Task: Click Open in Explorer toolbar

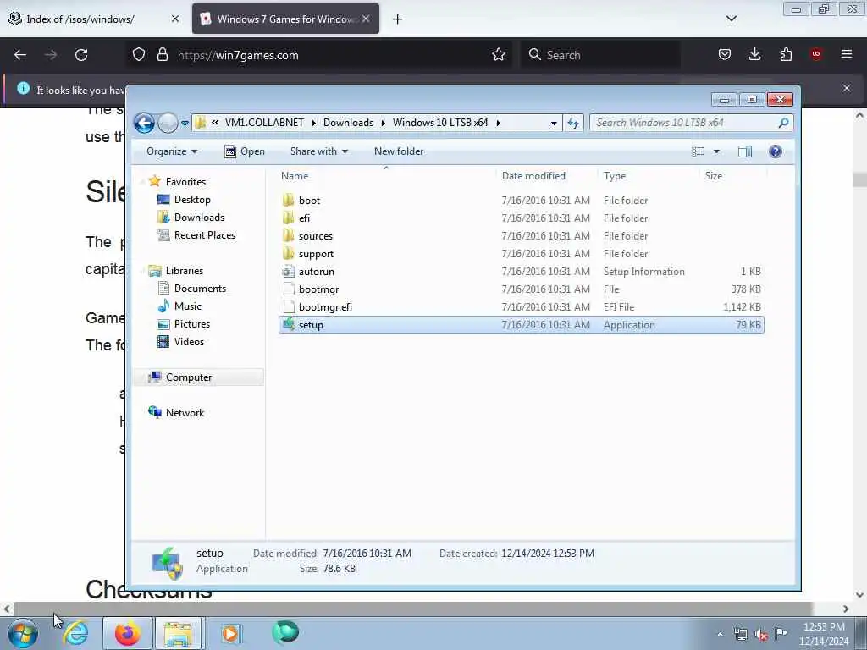Action: [x=245, y=151]
